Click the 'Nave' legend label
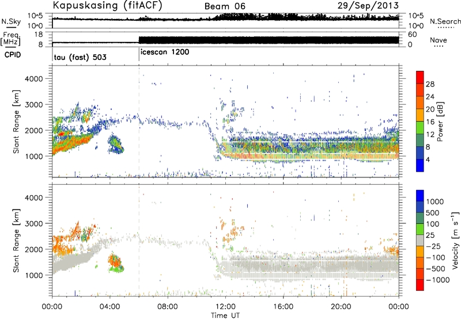461x319 pixels. (439, 40)
